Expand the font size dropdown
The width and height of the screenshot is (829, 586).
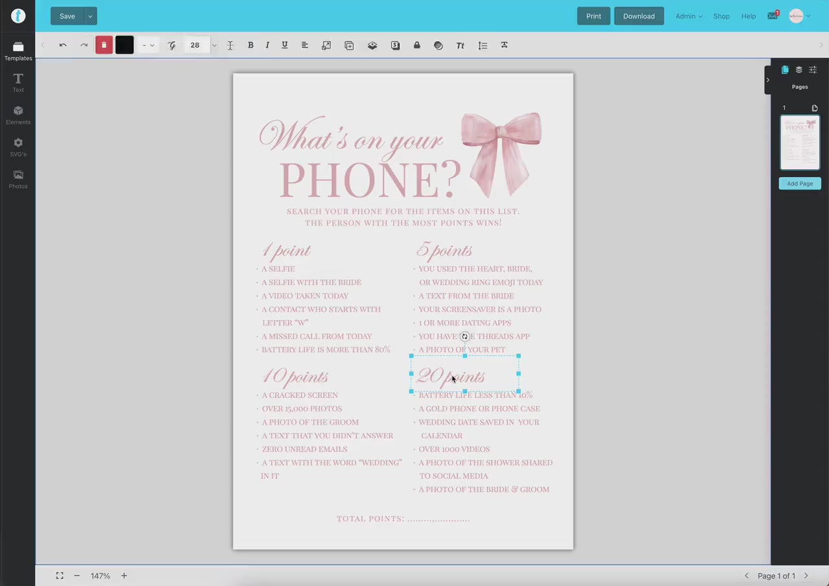214,45
